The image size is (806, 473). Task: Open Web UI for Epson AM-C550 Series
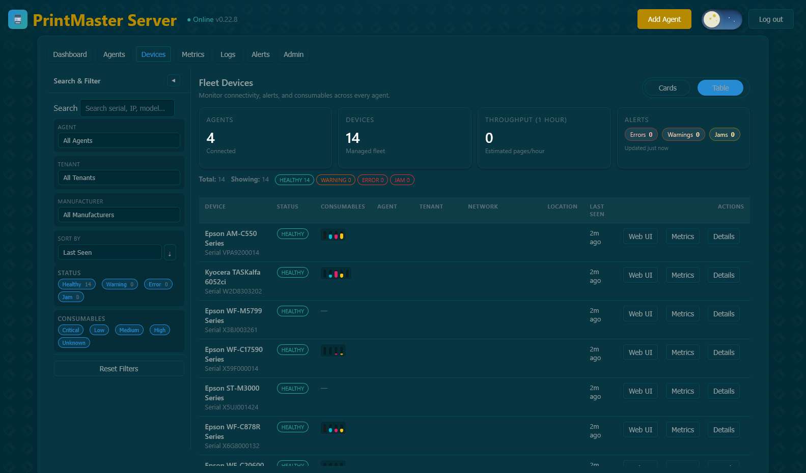(641, 236)
